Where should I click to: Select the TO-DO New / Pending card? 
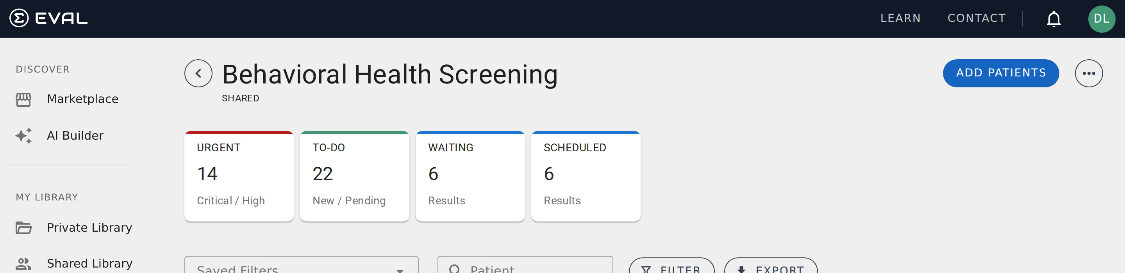point(354,176)
